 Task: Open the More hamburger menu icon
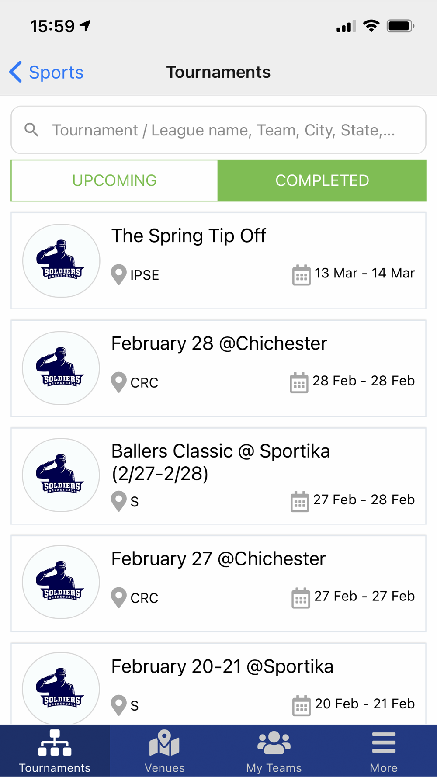[x=384, y=742]
